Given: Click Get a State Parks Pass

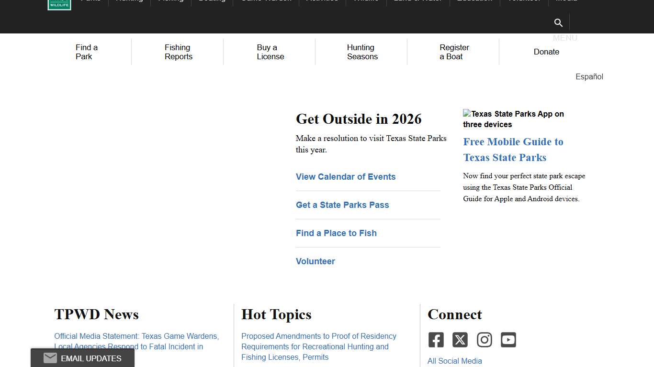Looking at the screenshot, I should [x=342, y=205].
